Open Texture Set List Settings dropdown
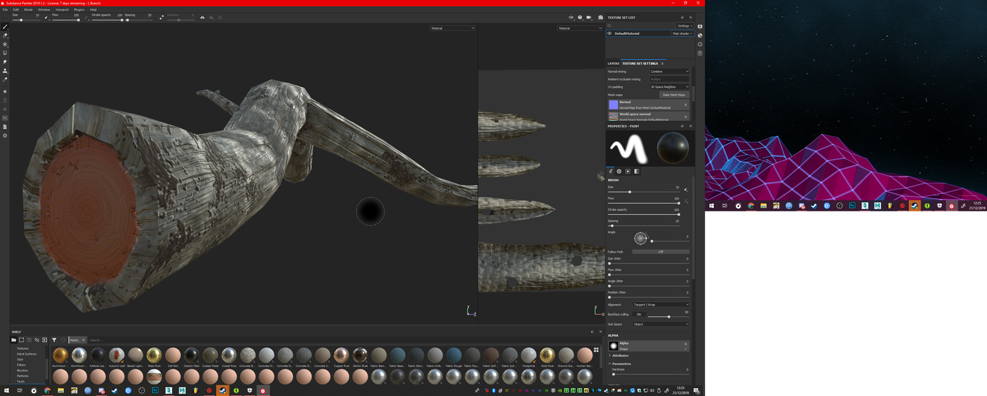 click(x=685, y=26)
